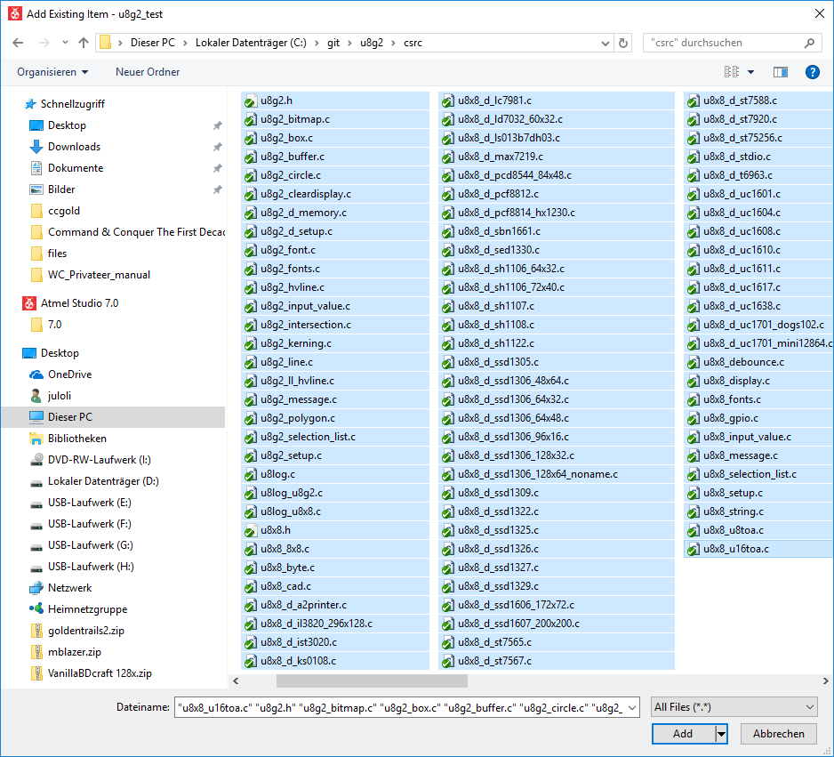Click the refresh folder icon
The height and width of the screenshot is (757, 834).
pos(623,43)
